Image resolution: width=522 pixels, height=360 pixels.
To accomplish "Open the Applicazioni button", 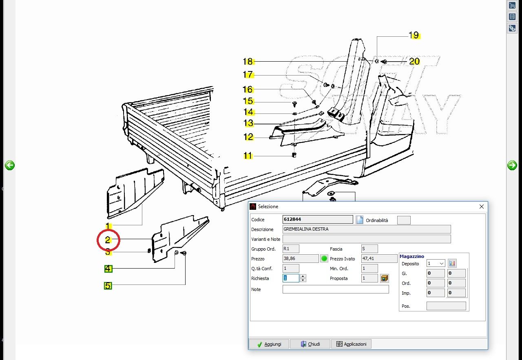I will click(x=351, y=344).
